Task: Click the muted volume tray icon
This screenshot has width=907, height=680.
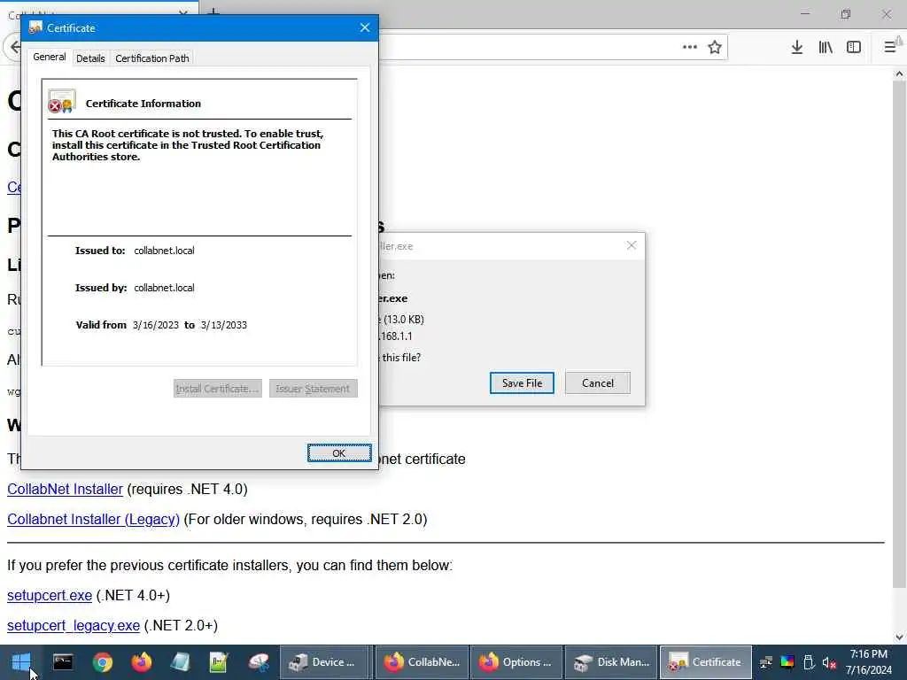Action: pyautogui.click(x=829, y=662)
